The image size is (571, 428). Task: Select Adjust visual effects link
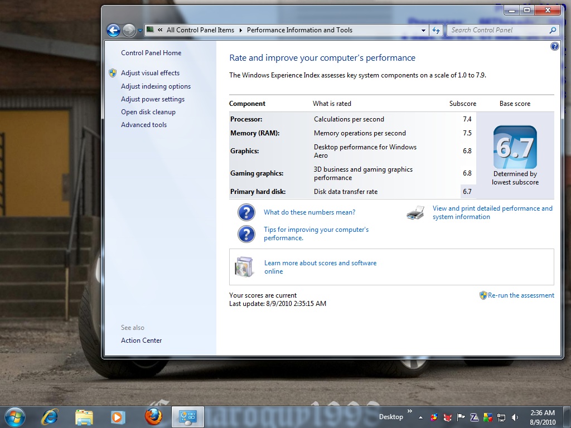pos(150,73)
